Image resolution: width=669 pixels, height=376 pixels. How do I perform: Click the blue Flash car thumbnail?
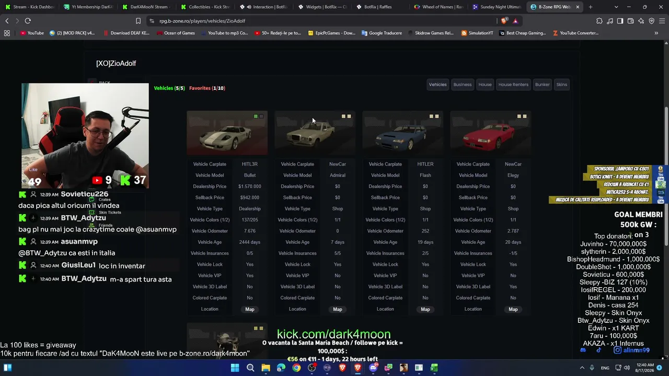[x=402, y=134]
